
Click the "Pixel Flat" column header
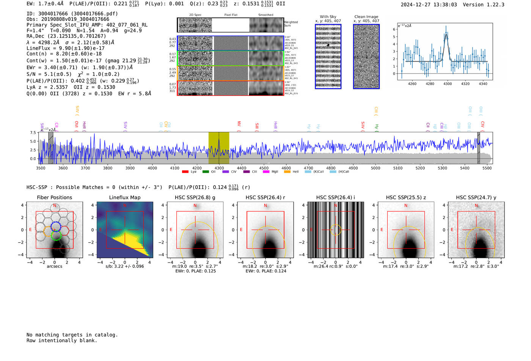point(231,15)
